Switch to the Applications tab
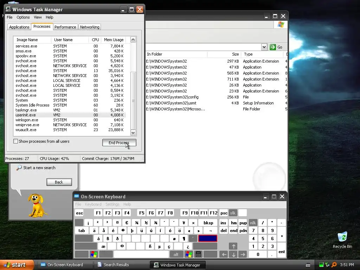 [x=19, y=27]
